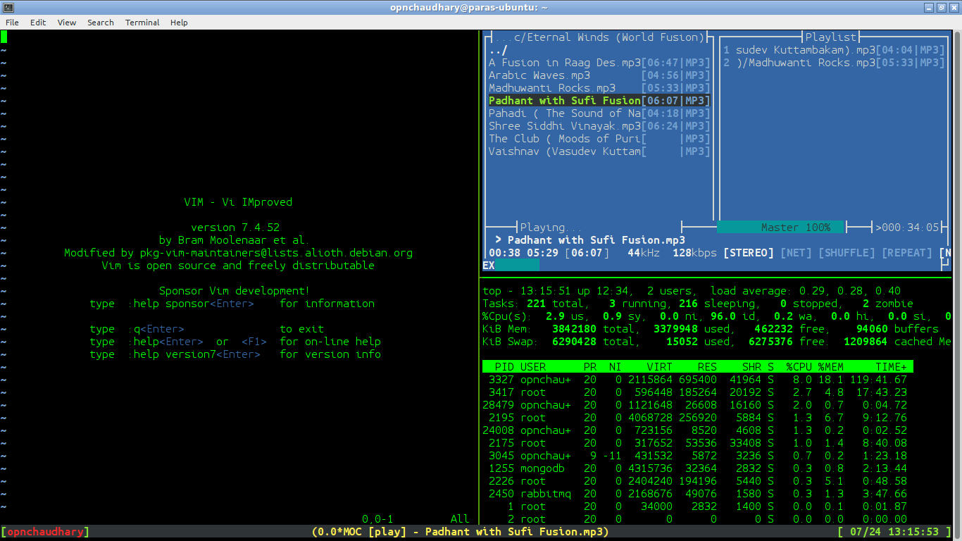
Task: Select Pahadi ( The Sound of Na track
Action: (x=599, y=113)
